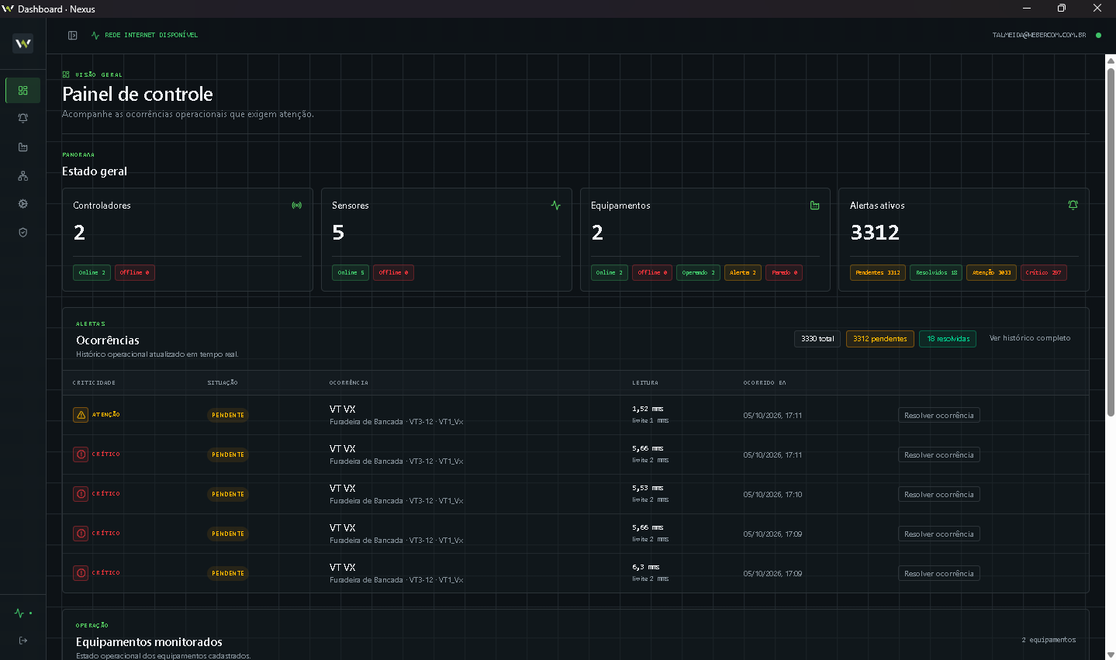Click the broadcast icon on Controladores card
The width and height of the screenshot is (1116, 660).
(x=297, y=206)
